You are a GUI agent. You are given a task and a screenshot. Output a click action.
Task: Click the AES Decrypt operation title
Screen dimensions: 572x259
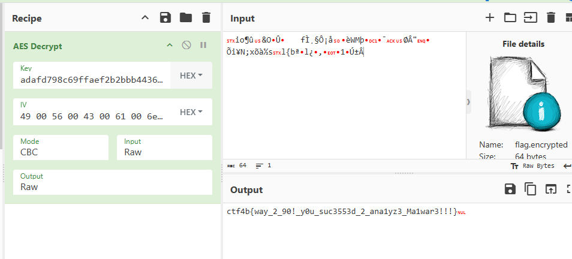click(x=38, y=46)
